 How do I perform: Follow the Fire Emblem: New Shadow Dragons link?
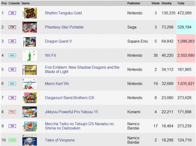tap(82, 69)
